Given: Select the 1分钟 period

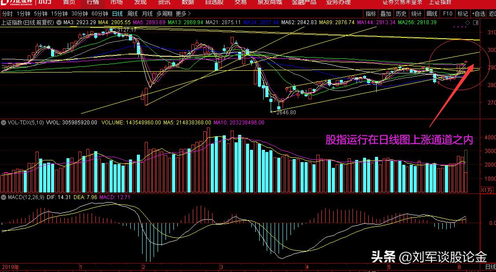Looking at the screenshot, I should point(23,14).
